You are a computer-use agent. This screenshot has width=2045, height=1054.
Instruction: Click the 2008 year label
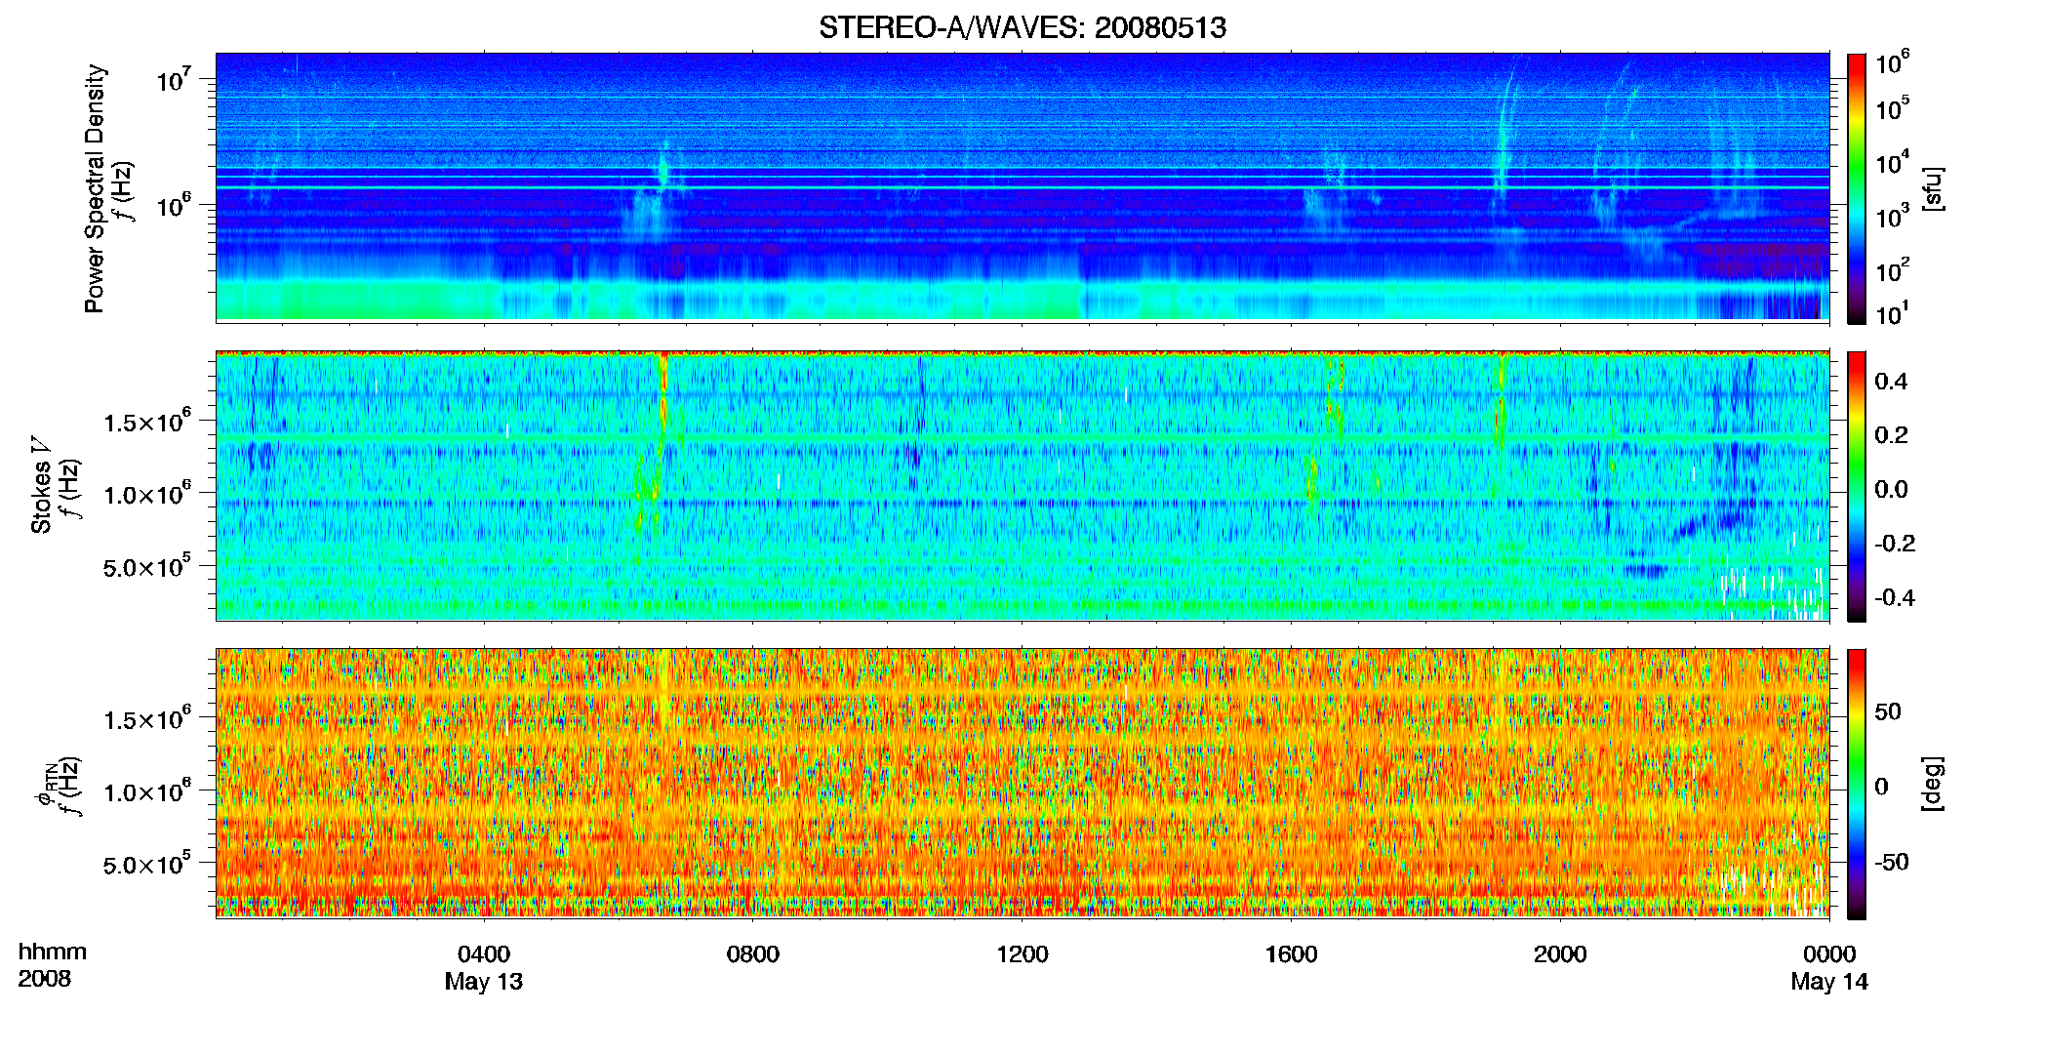coord(44,979)
